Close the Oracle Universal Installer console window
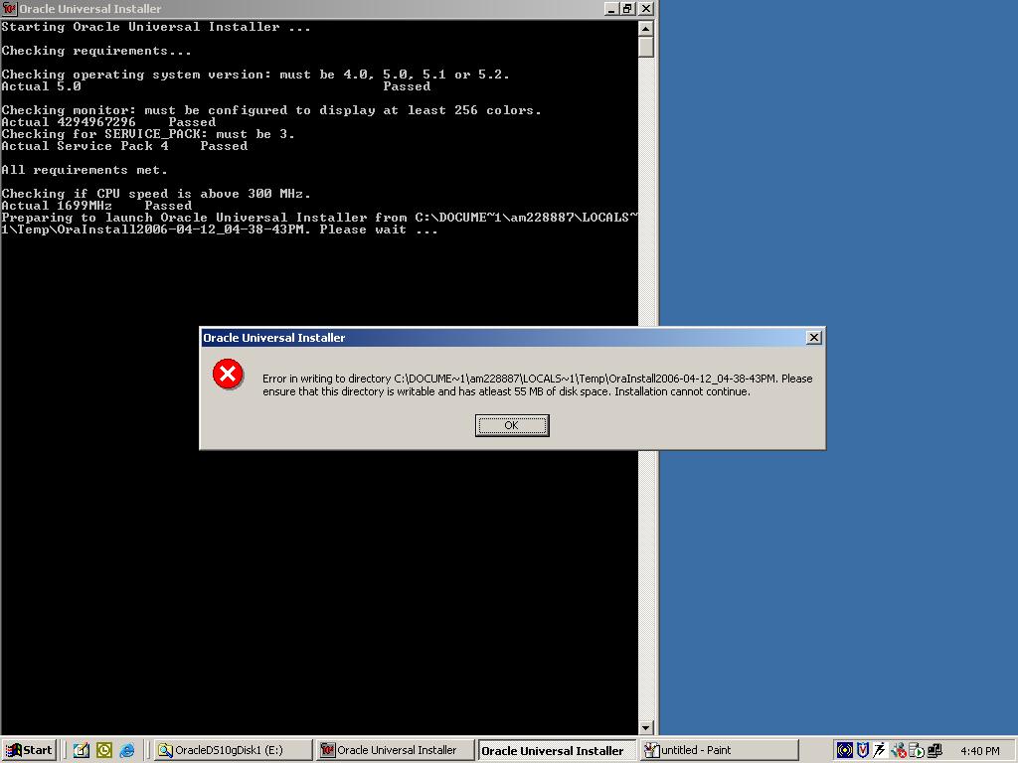The image size is (1018, 763). (645, 8)
